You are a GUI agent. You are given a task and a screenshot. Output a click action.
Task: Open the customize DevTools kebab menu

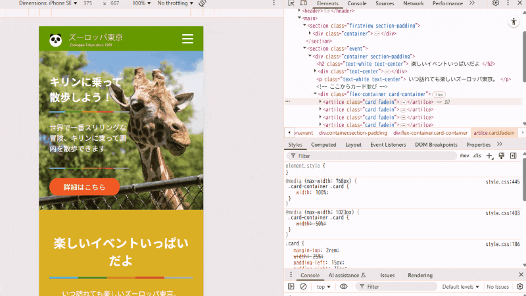point(508,3)
